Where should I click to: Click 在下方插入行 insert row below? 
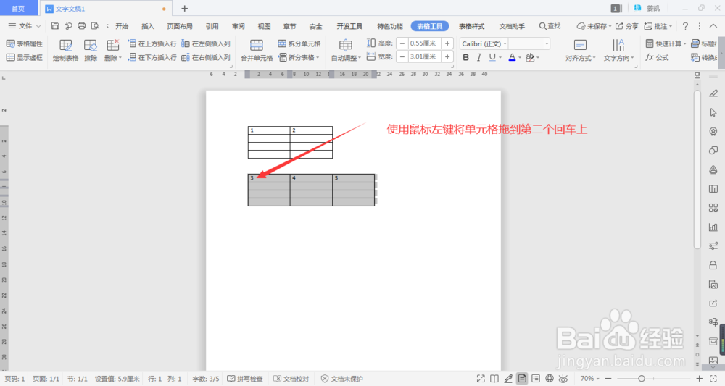152,57
